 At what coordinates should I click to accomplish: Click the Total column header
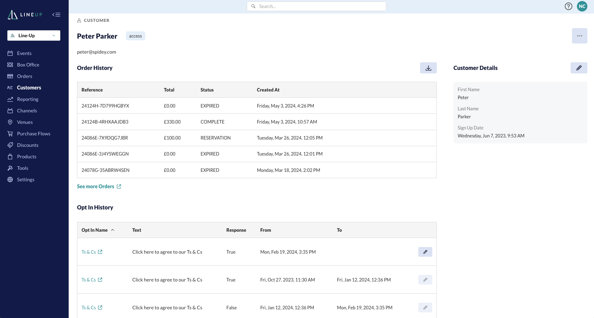click(169, 90)
